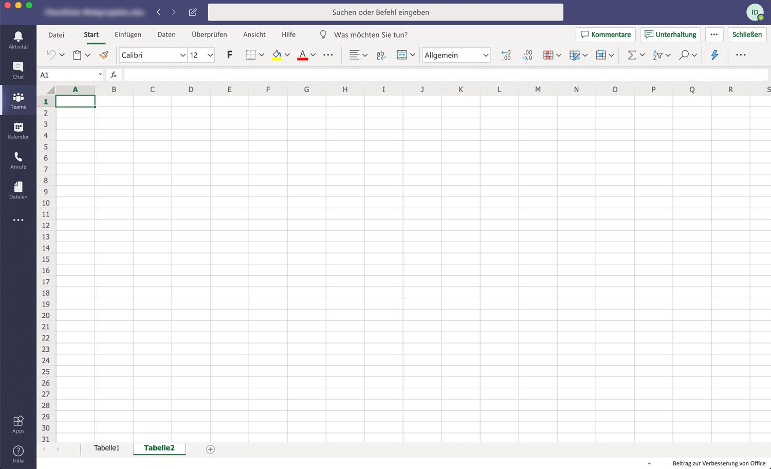Open Hilfe at the sidebar bottom
Viewport: 771px width, 469px height.
18,454
